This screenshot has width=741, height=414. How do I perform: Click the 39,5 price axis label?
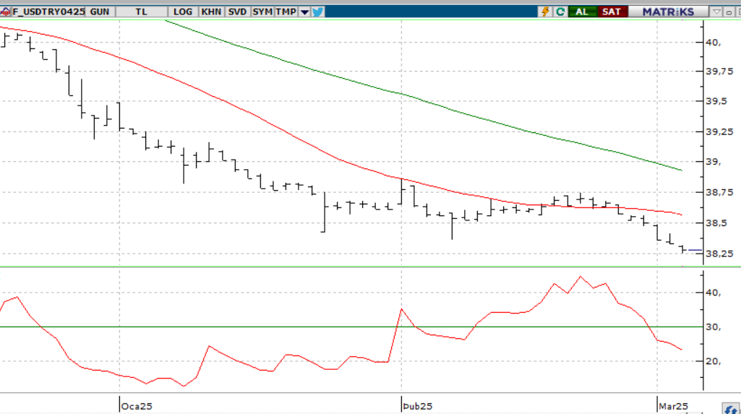[x=716, y=101]
